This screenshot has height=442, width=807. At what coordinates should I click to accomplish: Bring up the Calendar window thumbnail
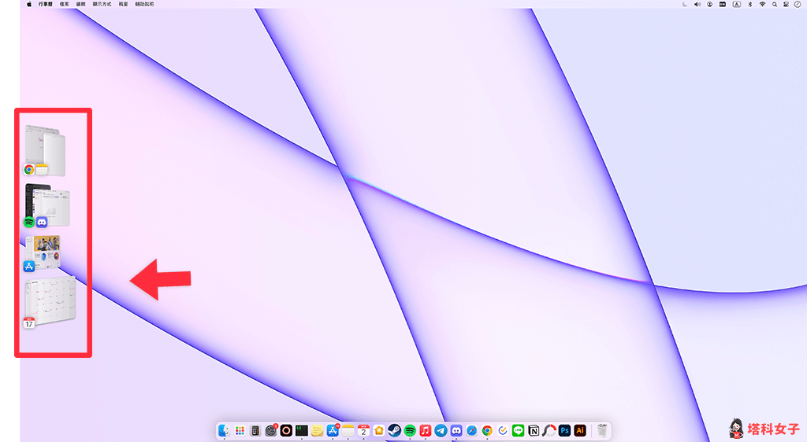click(x=49, y=300)
